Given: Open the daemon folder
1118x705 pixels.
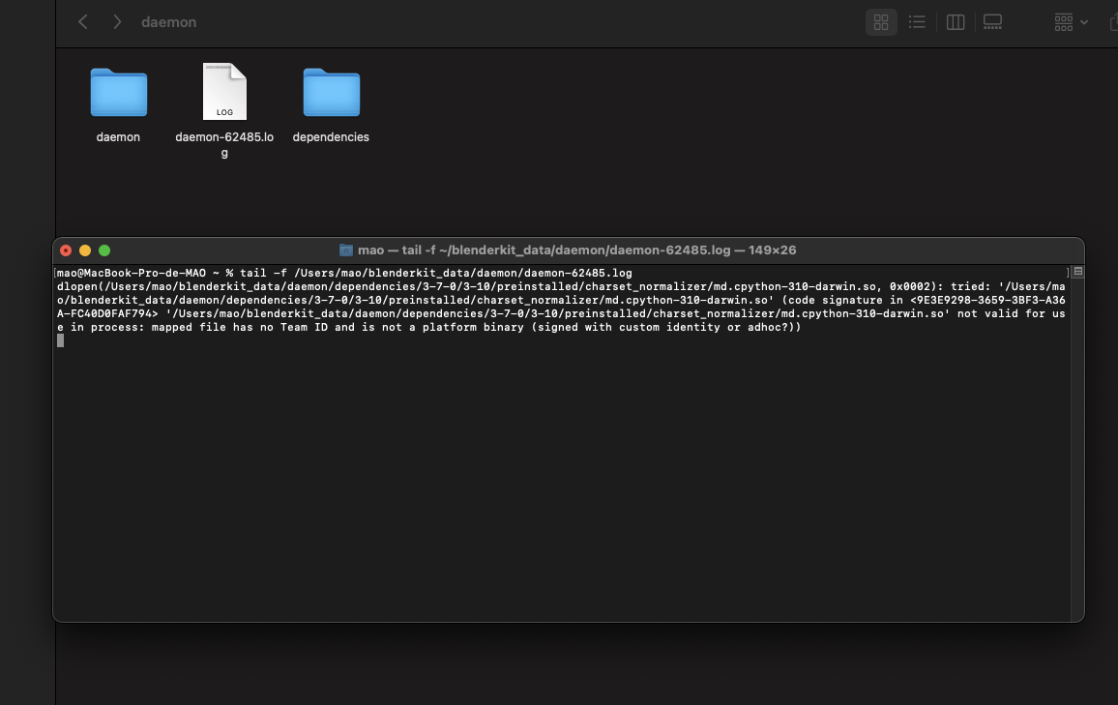Looking at the screenshot, I should pos(118,93).
